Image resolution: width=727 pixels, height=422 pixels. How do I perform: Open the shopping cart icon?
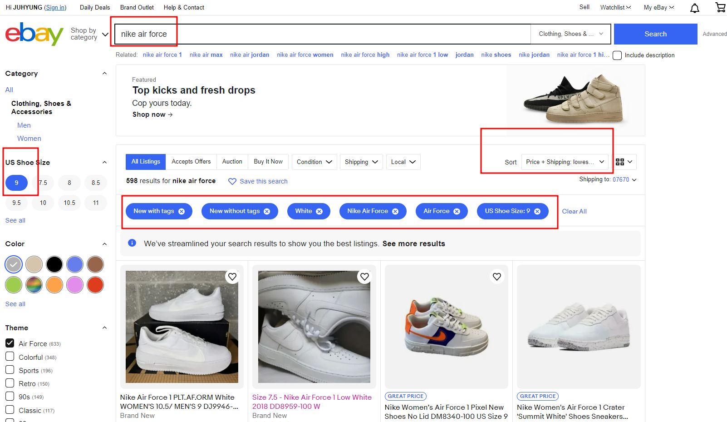click(x=720, y=7)
